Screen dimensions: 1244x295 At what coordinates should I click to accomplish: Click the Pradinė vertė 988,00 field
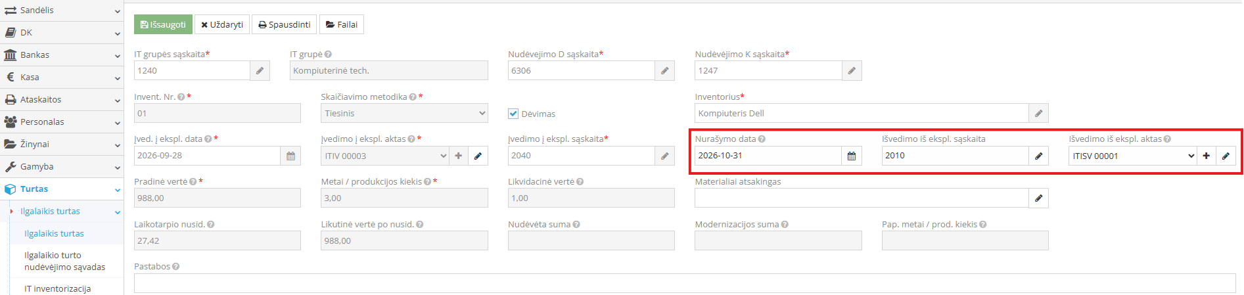pos(218,198)
